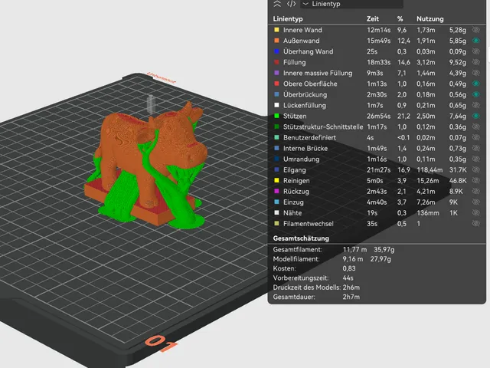490x368 pixels.
Task: Hide the Obere Oberfläche lines
Action: coord(475,84)
